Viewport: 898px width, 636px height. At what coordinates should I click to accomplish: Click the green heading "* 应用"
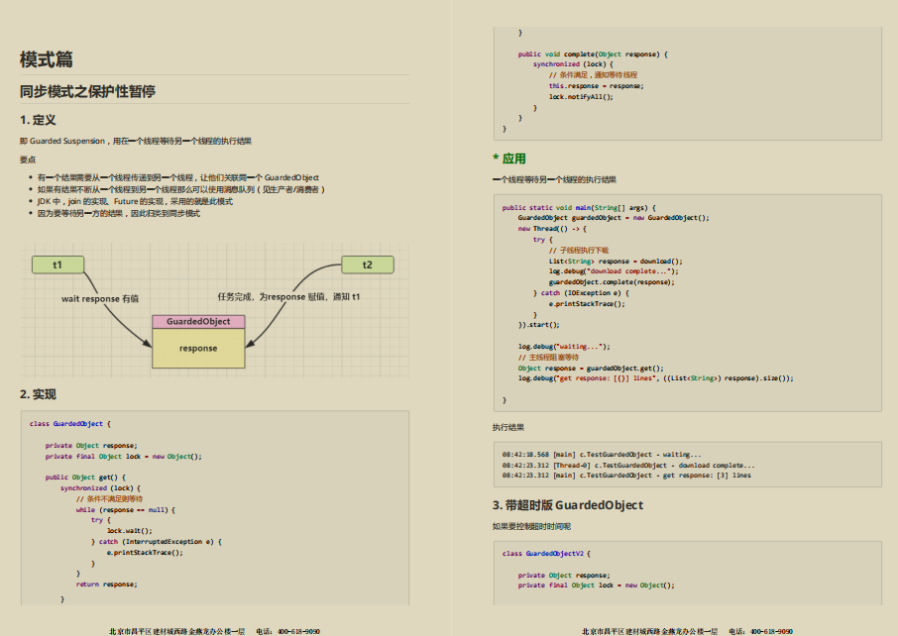509,159
